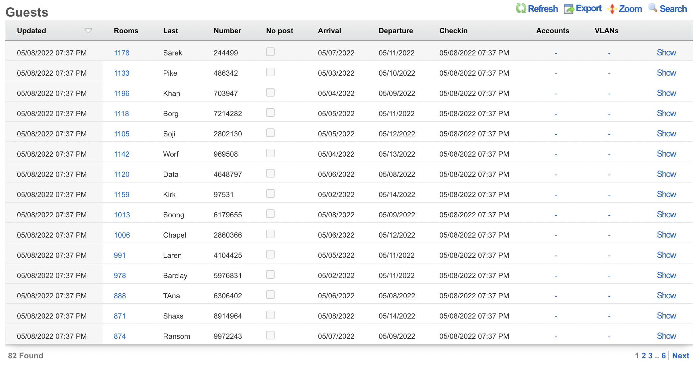Click the VLANs column header
This screenshot has height=365, width=698.
pos(606,31)
